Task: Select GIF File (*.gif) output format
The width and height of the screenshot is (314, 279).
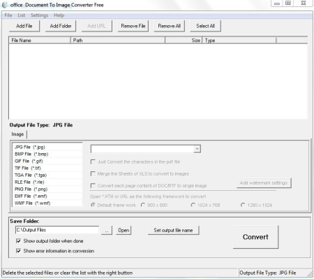Action: [x=47, y=161]
